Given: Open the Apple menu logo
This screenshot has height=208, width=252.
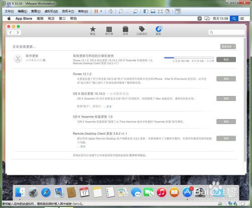Looking at the screenshot, I should [9, 19].
